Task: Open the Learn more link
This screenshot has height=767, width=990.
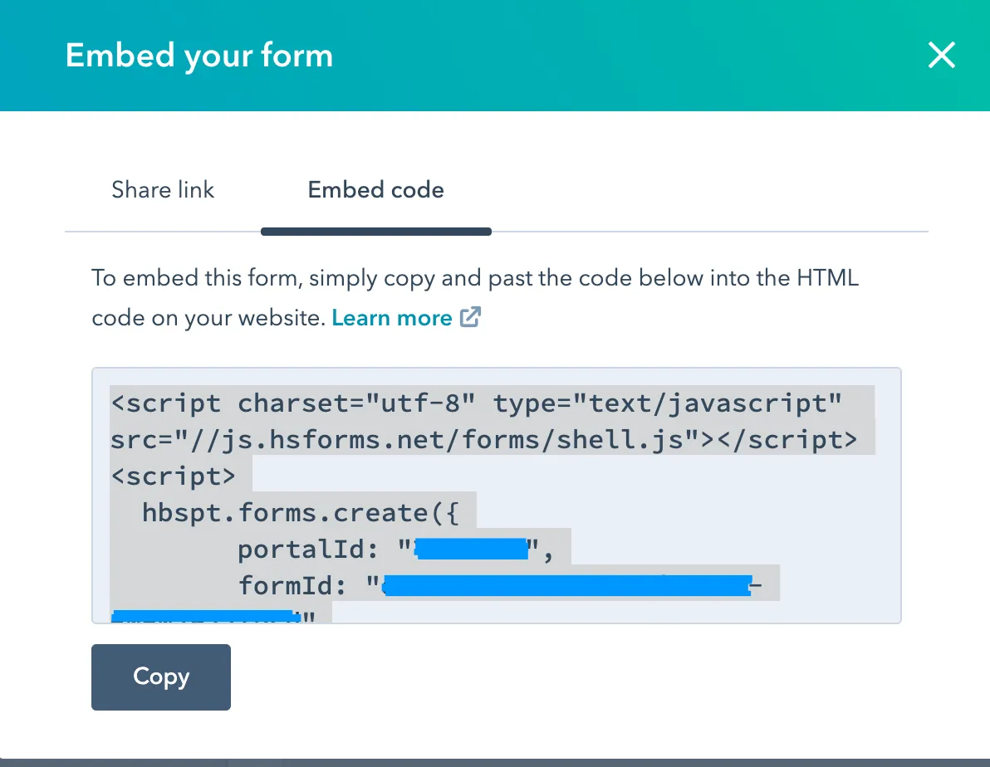Action: tap(392, 318)
